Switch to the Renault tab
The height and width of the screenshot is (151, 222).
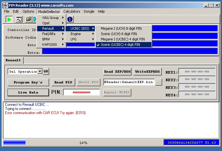(13, 60)
